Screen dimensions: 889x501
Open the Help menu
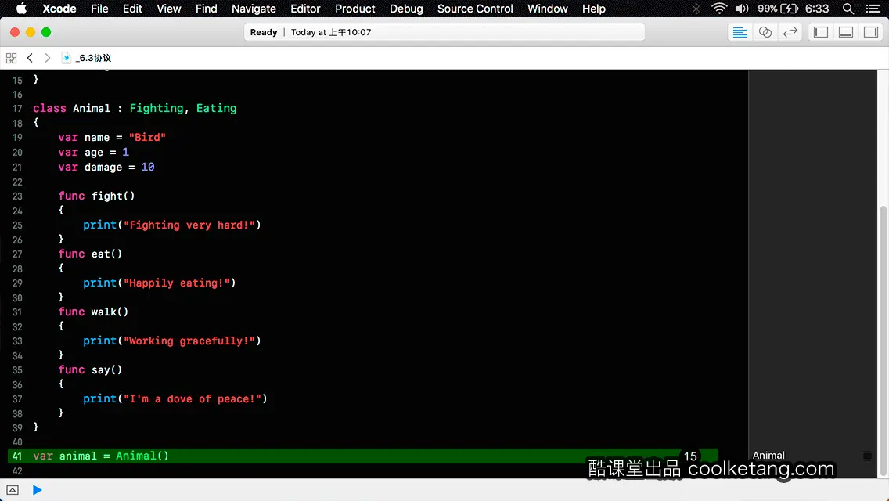click(x=594, y=9)
